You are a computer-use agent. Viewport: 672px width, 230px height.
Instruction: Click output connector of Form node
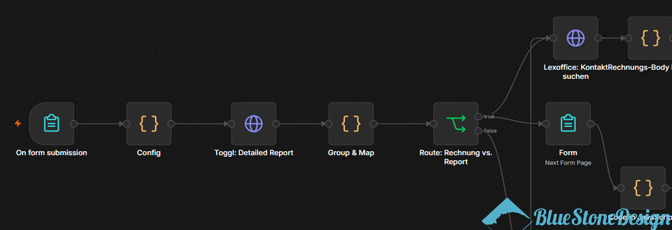[x=591, y=124]
